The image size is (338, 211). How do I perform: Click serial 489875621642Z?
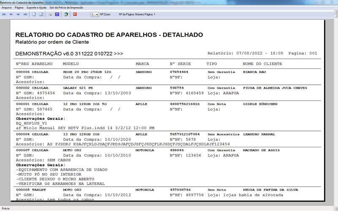click(185, 104)
